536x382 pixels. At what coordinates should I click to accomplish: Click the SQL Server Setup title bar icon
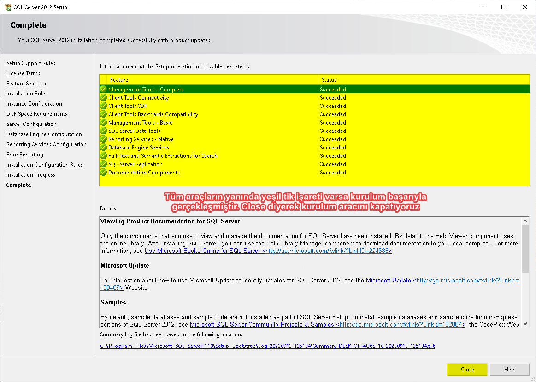tap(7, 7)
